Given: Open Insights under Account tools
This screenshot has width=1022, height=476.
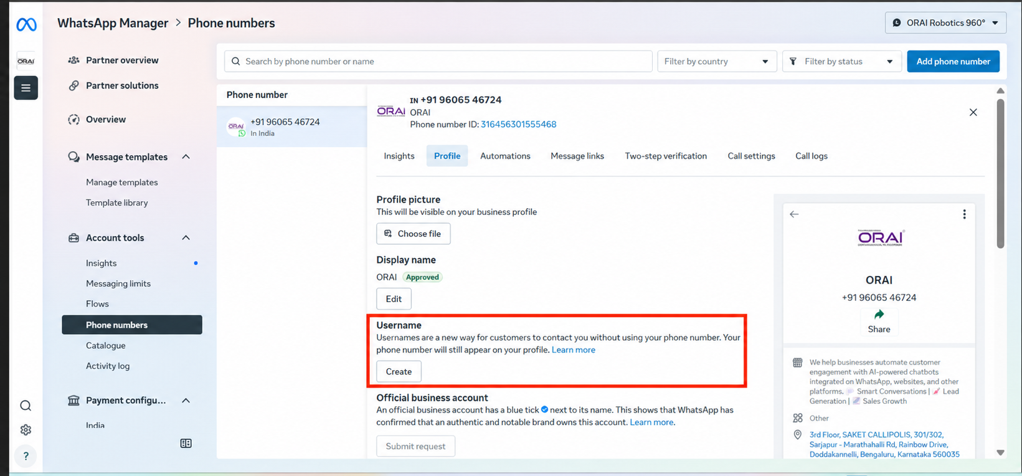Looking at the screenshot, I should click(102, 264).
